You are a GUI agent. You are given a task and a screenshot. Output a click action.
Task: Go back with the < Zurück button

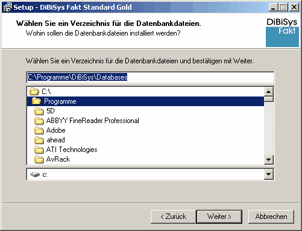(x=174, y=217)
